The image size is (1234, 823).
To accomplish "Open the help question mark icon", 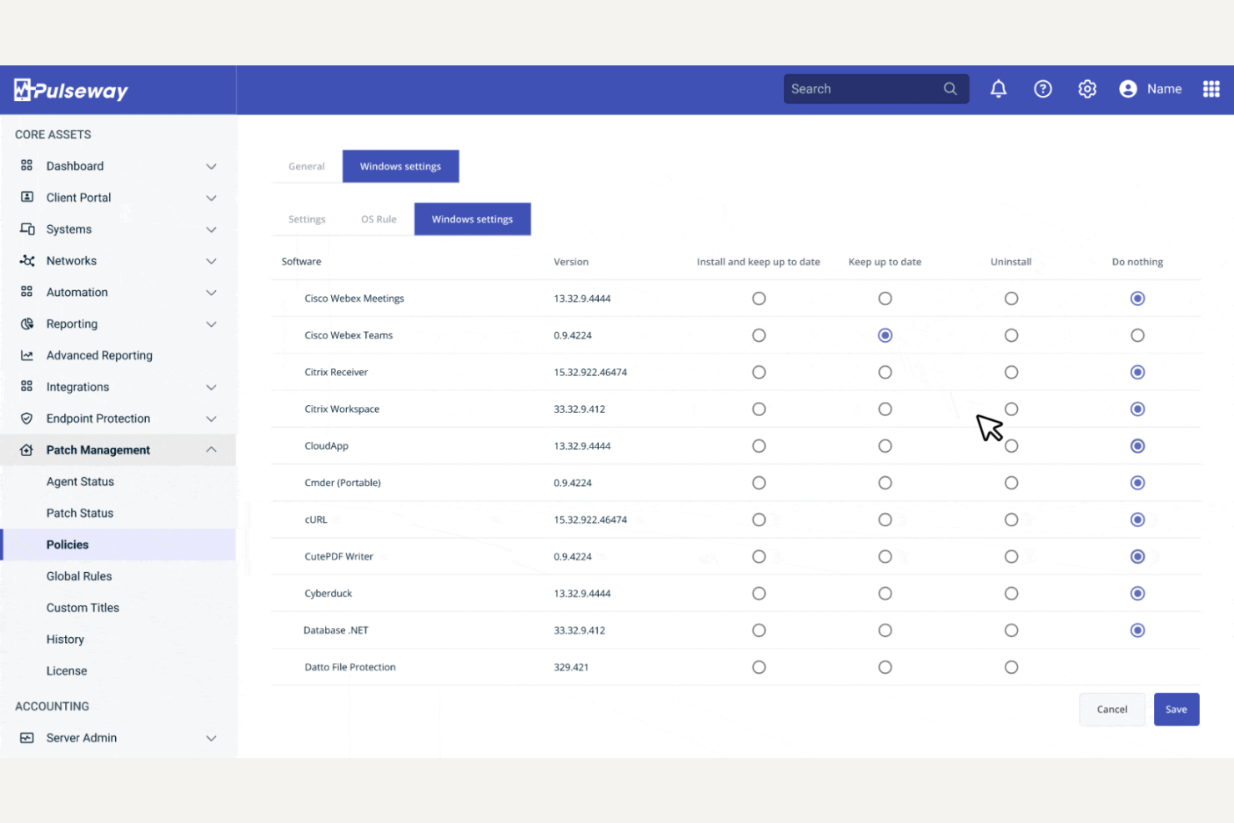I will tap(1042, 88).
